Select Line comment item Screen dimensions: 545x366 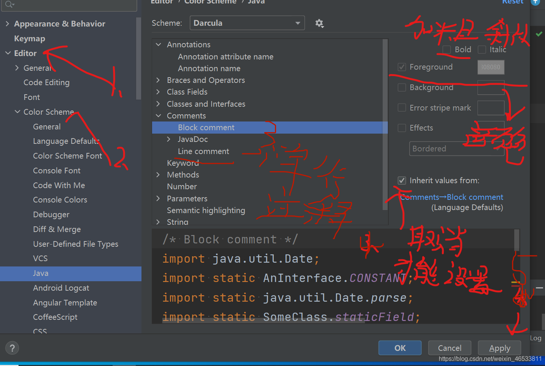(203, 151)
